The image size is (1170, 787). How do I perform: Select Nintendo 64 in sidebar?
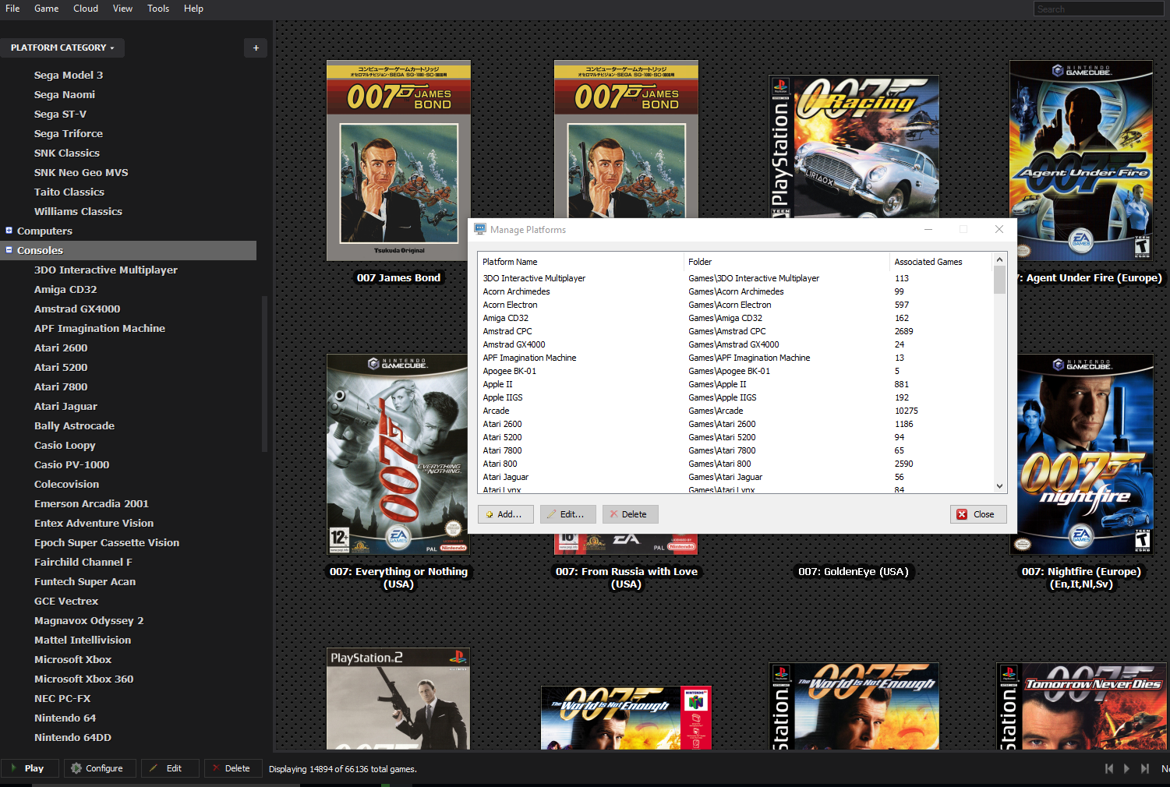coord(65,718)
